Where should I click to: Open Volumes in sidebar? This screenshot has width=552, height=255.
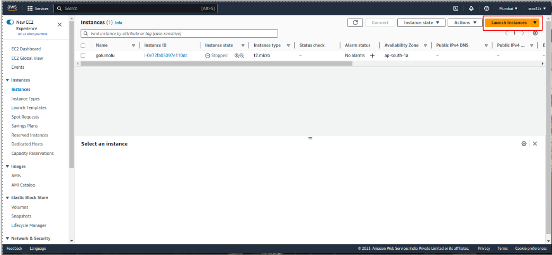pos(20,207)
